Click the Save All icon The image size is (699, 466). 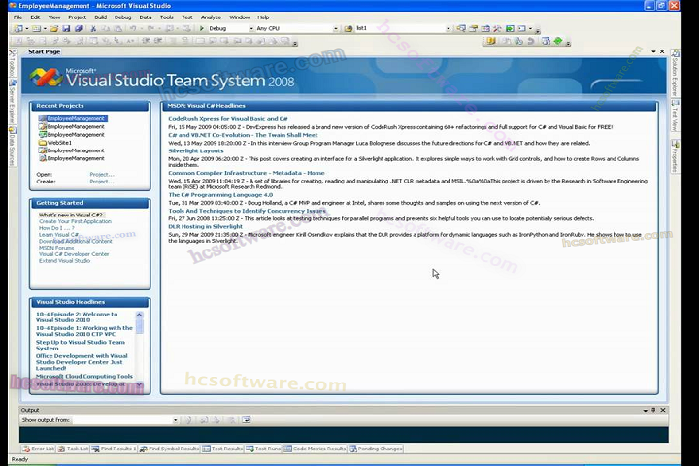click(x=79, y=28)
